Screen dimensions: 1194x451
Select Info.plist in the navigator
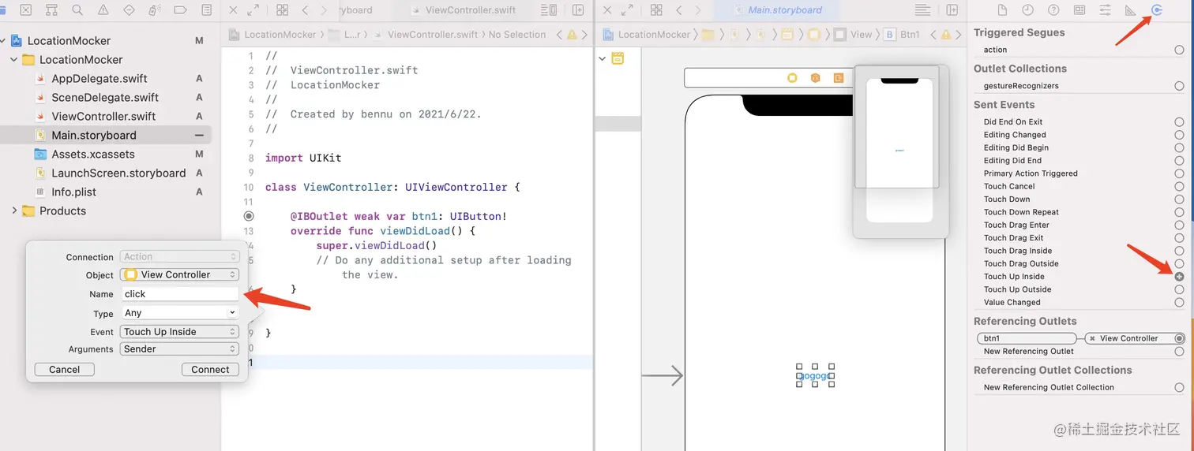(73, 192)
